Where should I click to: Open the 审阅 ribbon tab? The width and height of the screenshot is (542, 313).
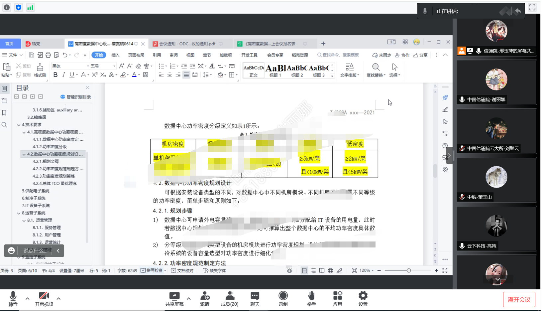(x=173, y=55)
